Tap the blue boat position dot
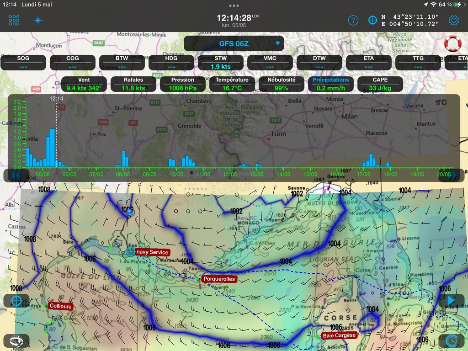 (129, 212)
